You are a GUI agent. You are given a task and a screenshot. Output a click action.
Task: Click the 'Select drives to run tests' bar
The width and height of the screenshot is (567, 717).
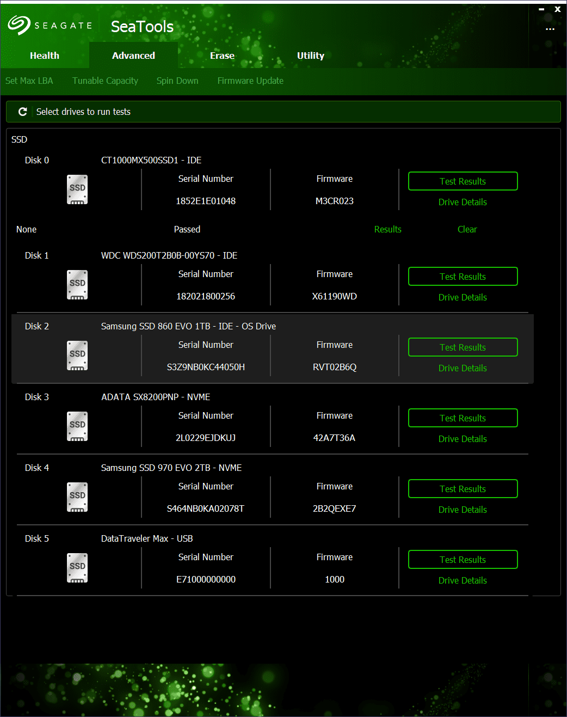click(x=283, y=112)
